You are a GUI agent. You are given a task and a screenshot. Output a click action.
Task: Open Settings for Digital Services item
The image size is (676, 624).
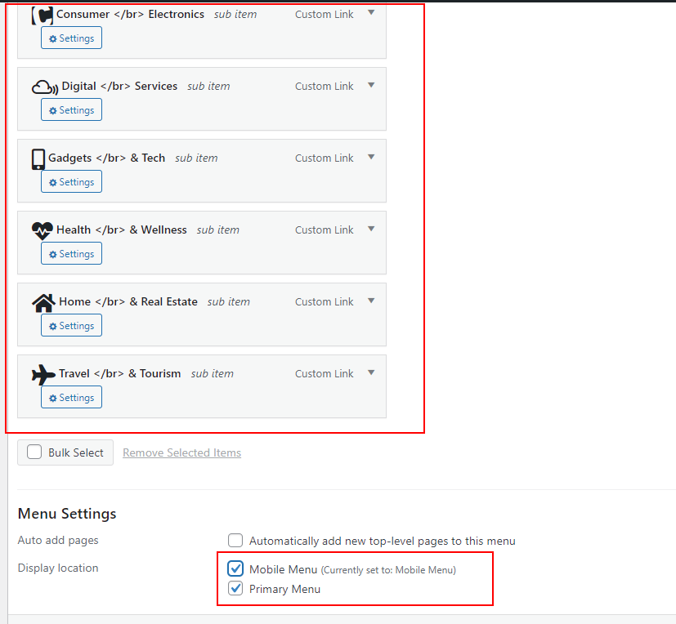click(x=72, y=109)
